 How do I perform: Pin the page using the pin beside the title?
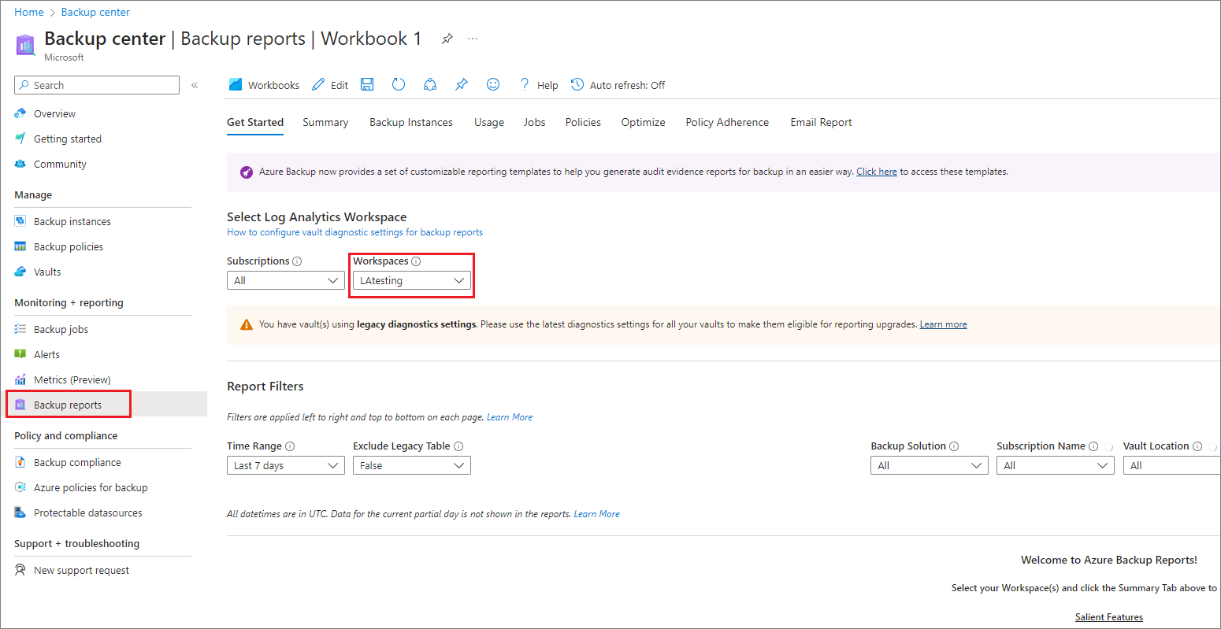[447, 39]
